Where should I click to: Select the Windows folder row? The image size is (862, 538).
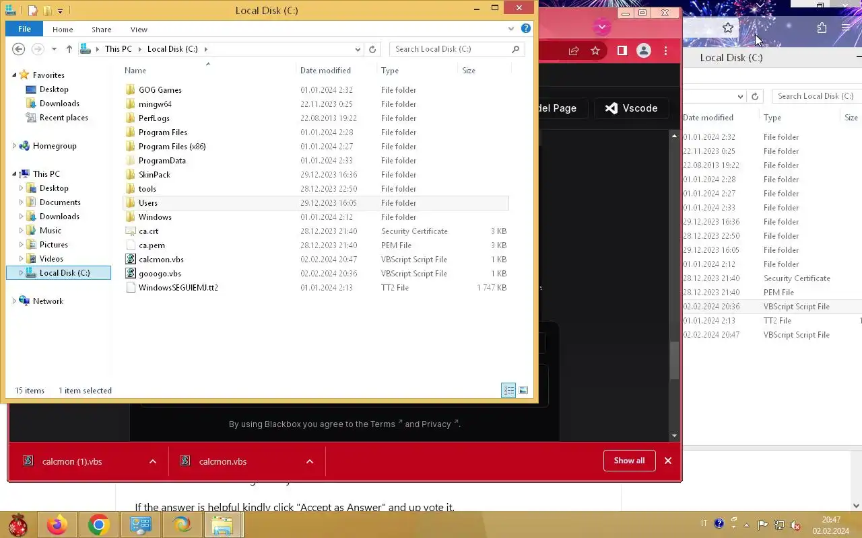tap(317, 217)
